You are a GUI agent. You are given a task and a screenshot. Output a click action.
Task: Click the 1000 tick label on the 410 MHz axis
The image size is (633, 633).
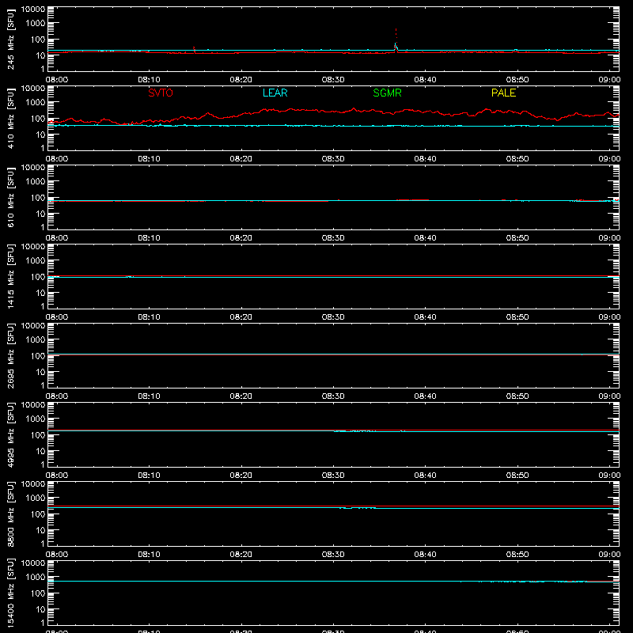coord(36,103)
